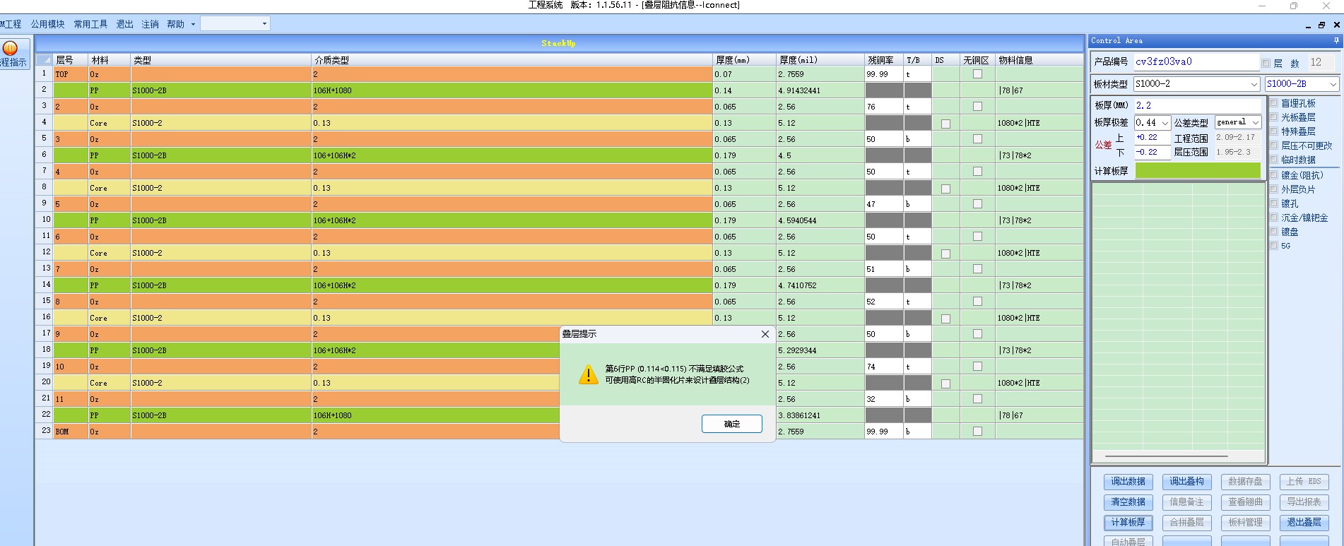Select residual copper cell 47 in row 9
1344x546 pixels.
[884, 204]
